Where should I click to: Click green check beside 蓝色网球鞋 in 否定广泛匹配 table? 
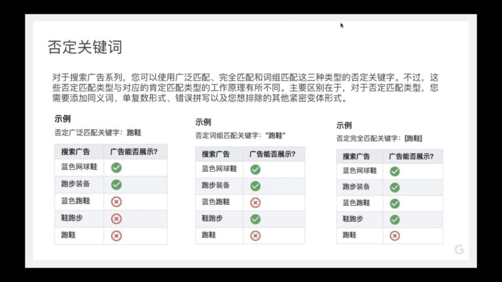tap(116, 168)
